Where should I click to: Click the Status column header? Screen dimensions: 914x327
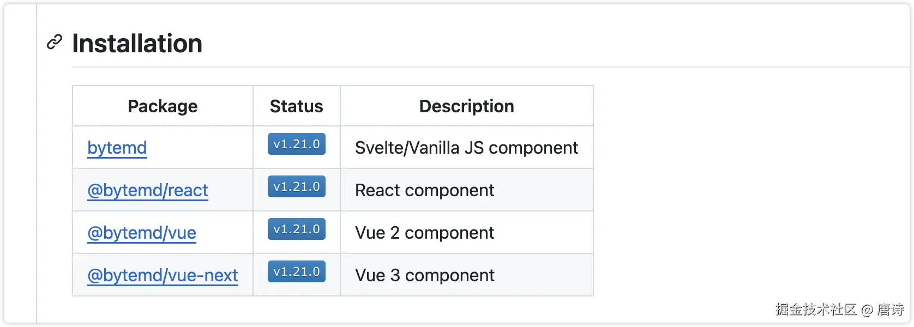(x=296, y=106)
